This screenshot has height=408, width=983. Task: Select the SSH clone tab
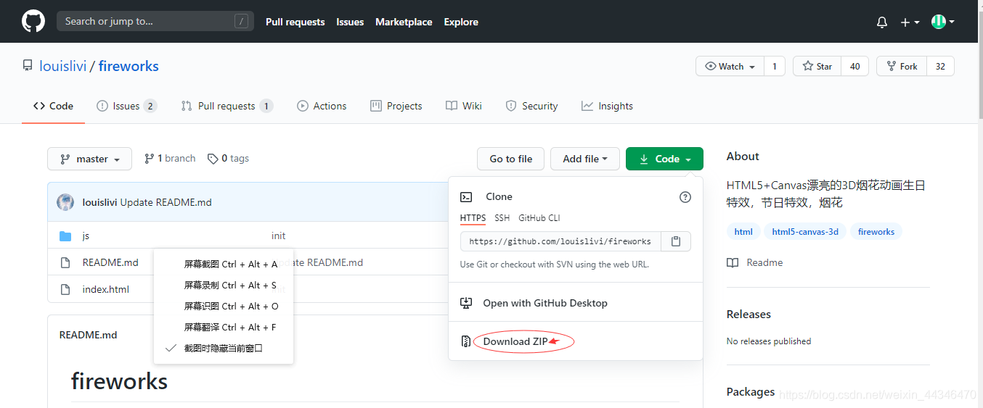point(502,218)
